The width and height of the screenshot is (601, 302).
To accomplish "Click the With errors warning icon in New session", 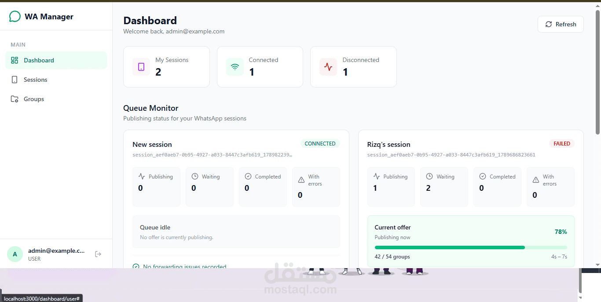I will pos(301,180).
